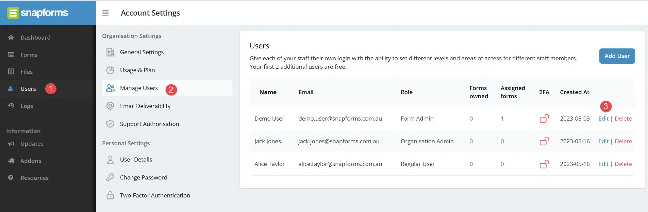Select Manage Users settings entry
The height and width of the screenshot is (212, 648).
pos(167,88)
